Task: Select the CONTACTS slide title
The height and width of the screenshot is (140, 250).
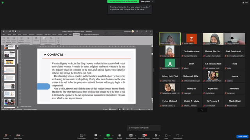Action: tap(55, 54)
